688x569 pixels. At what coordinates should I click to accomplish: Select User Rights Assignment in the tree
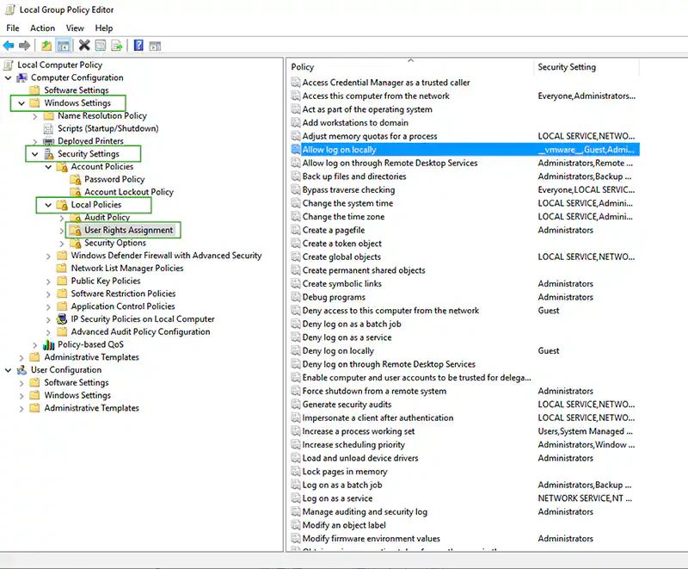click(128, 230)
